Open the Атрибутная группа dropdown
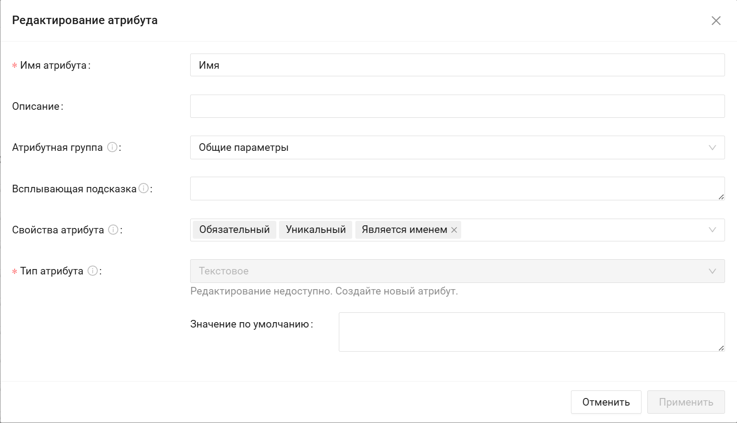Image resolution: width=737 pixels, height=423 pixels. pyautogui.click(x=457, y=147)
